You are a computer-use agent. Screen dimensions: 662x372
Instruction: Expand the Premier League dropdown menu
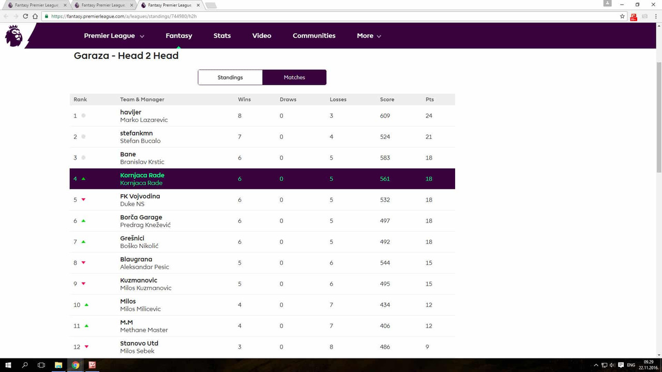point(114,36)
